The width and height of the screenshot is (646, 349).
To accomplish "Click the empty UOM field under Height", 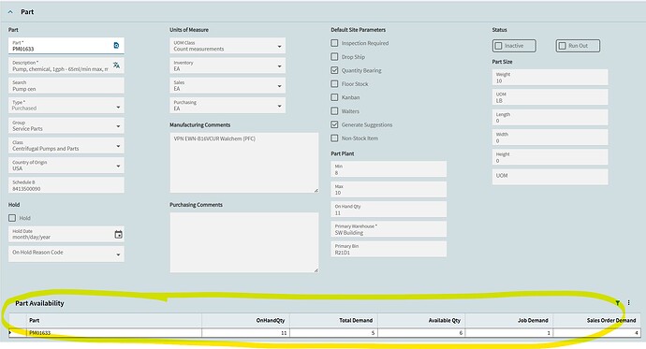I will (550, 177).
